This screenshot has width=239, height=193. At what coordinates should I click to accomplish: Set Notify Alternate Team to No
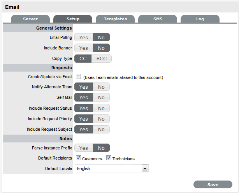[101, 87]
